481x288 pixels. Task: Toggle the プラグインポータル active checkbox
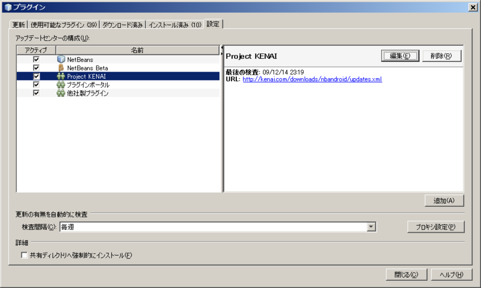coord(36,84)
